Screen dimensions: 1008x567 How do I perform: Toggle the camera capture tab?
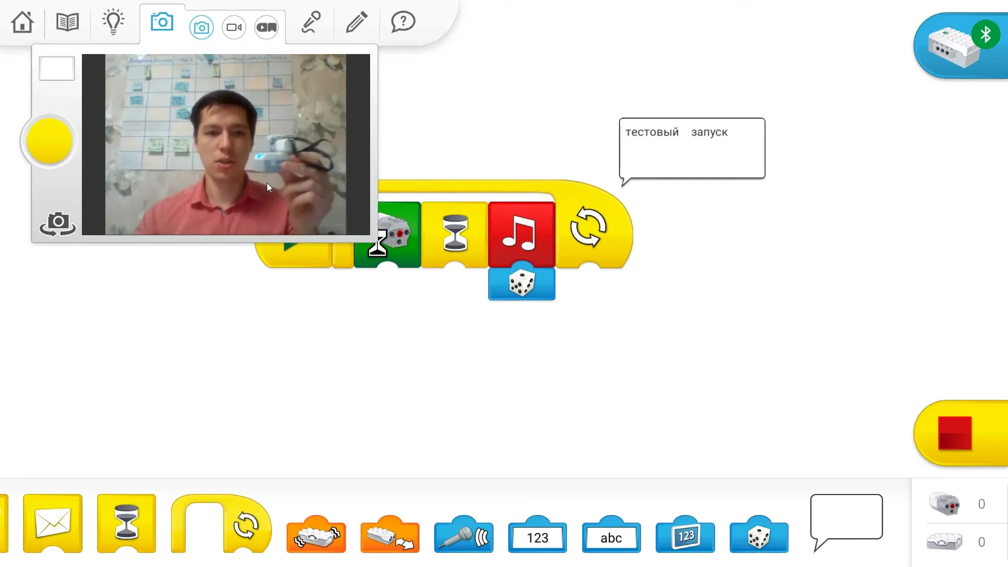[x=162, y=22]
